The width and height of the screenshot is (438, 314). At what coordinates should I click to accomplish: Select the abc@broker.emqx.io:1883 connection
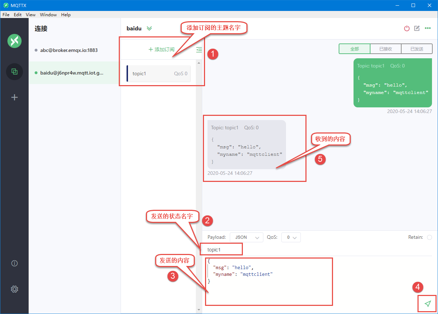coord(69,50)
